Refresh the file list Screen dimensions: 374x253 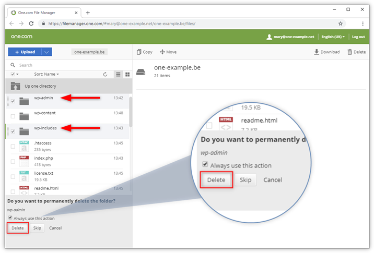click(105, 74)
